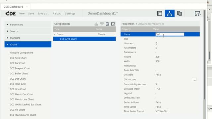The height and width of the screenshot is (119, 212).
Task: Click Reload in the toolbar
Action: [x=57, y=14]
